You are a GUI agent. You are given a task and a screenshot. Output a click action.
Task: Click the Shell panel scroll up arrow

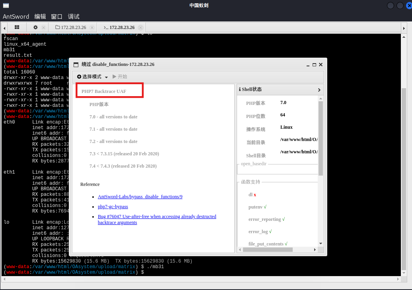point(321,99)
